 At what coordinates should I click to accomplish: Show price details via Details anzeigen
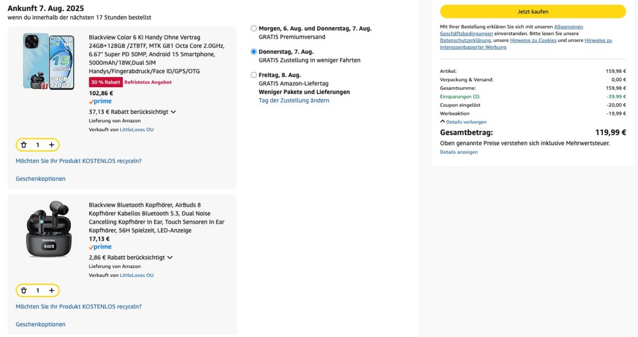(458, 152)
